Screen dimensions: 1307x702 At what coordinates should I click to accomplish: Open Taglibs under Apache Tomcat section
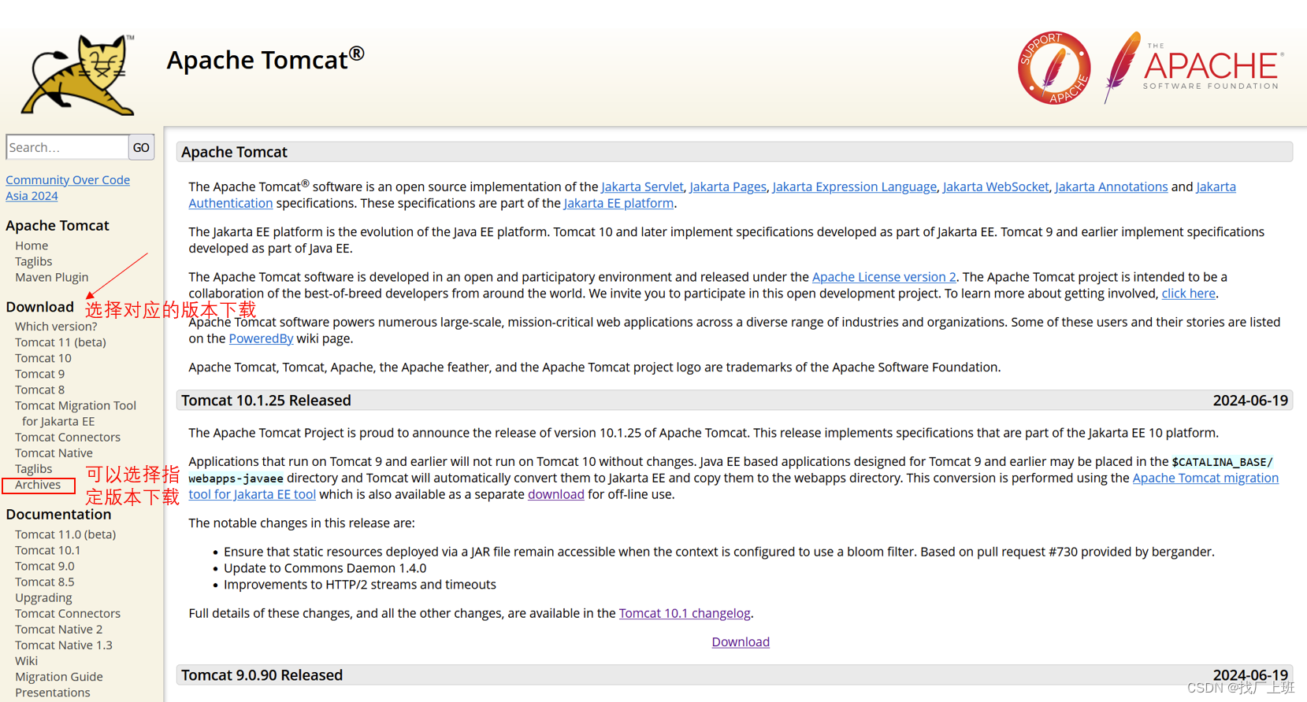(x=33, y=261)
